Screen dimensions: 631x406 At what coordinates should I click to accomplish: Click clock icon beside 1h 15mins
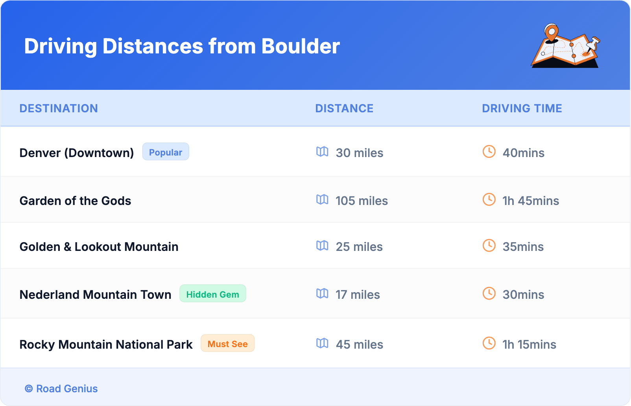tap(489, 343)
